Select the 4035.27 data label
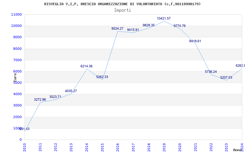The width and height of the screenshot is (245, 153). [71, 91]
